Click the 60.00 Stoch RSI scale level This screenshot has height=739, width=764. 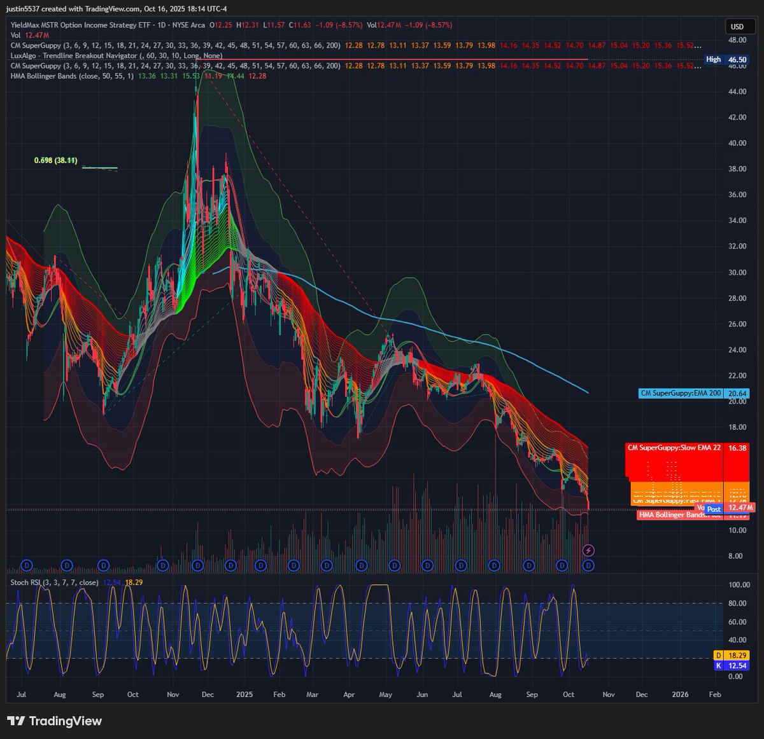click(737, 622)
